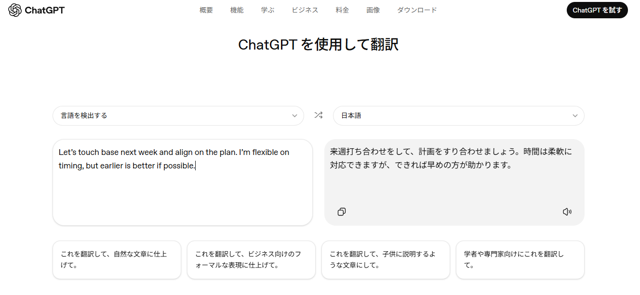Expand the 日本語 target language dropdown

coord(458,115)
